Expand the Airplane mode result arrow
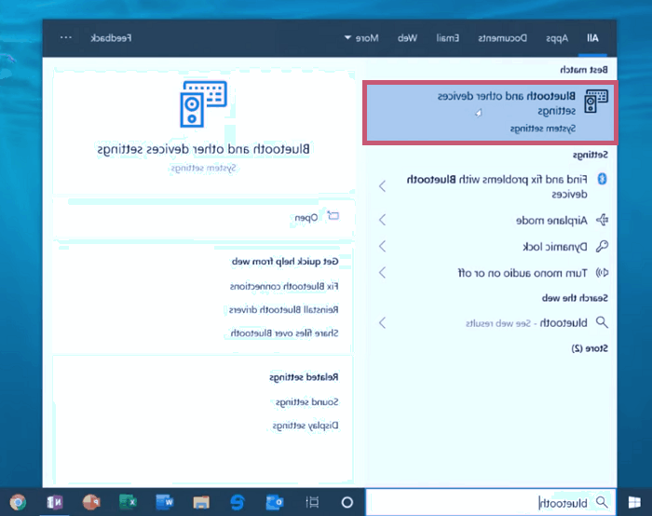652x516 pixels. coord(382,221)
